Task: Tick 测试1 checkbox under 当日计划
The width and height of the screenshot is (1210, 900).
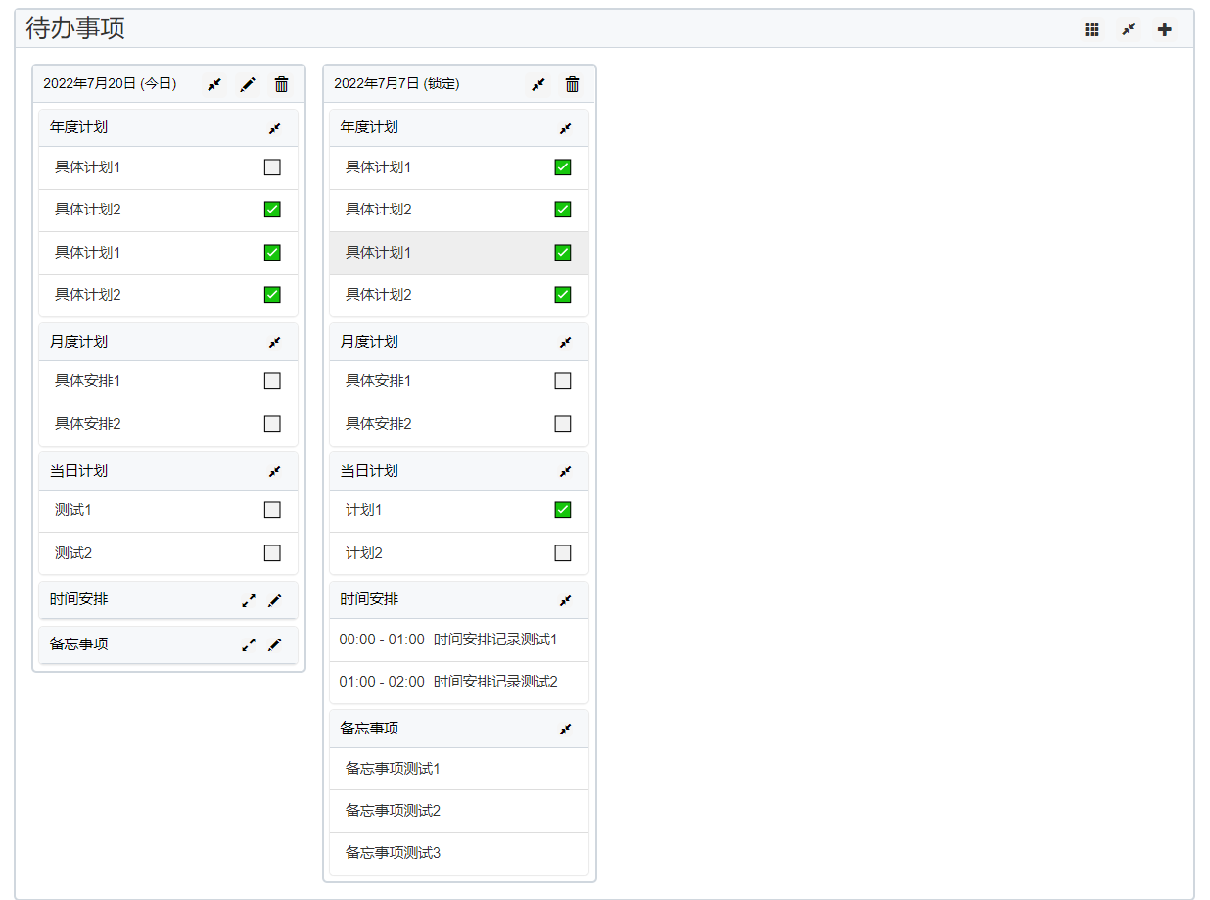Action: [272, 510]
